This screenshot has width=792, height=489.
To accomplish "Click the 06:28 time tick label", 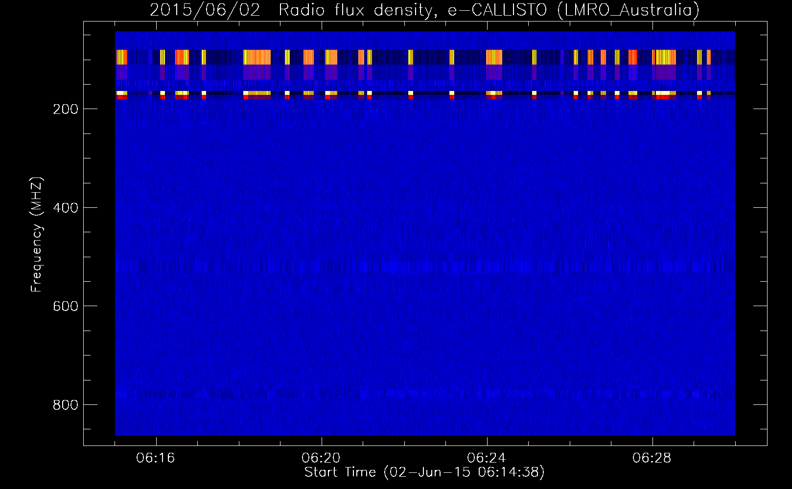I will (652, 458).
